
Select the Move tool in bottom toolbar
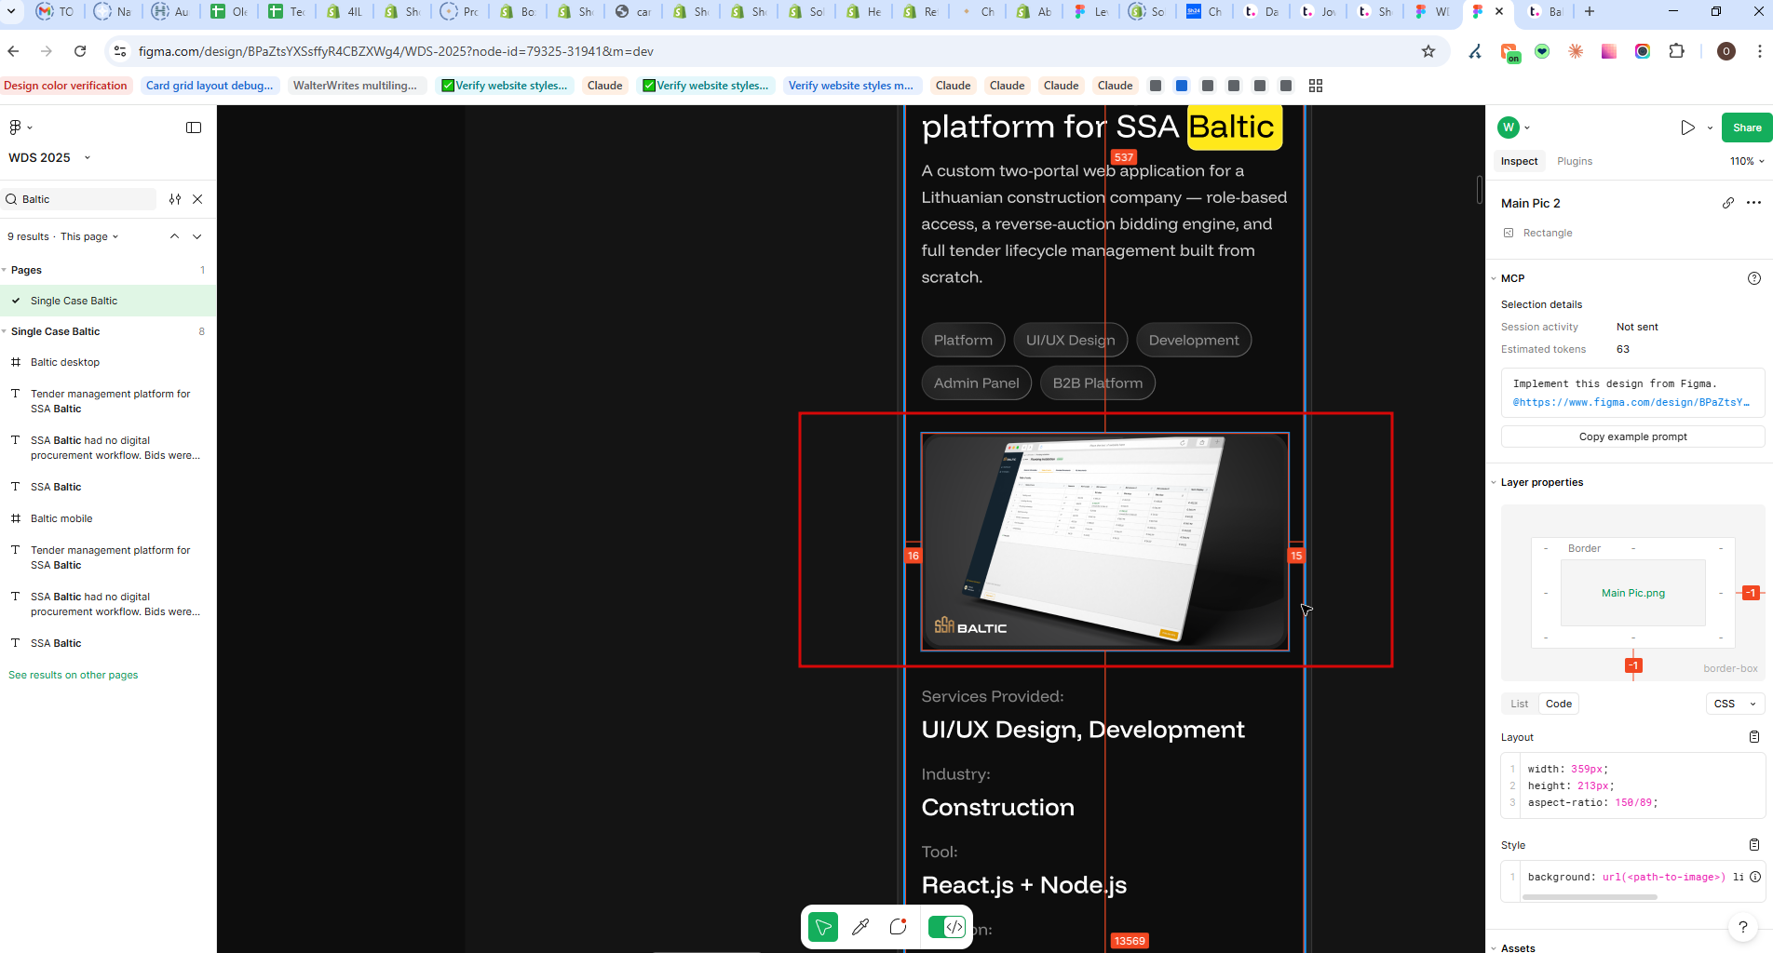pyautogui.click(x=823, y=927)
